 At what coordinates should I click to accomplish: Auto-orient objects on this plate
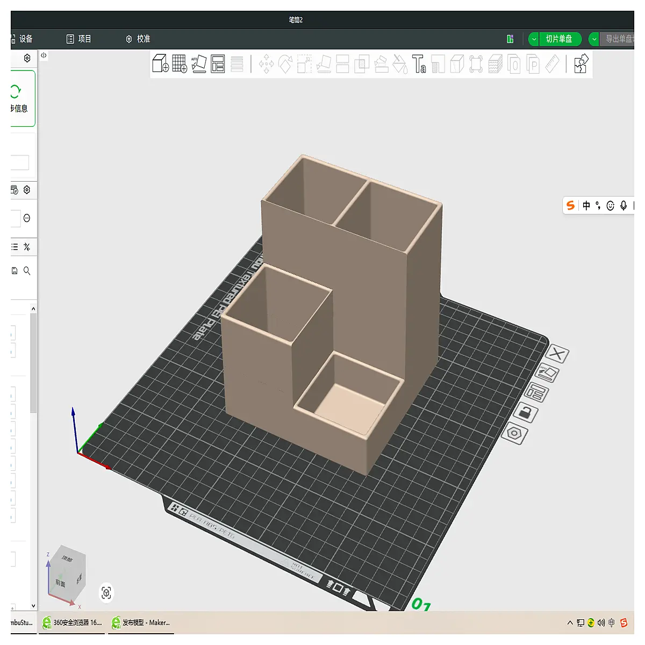click(547, 373)
